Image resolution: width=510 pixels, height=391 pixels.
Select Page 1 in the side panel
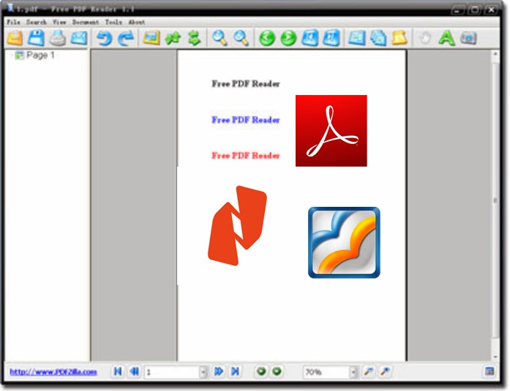coord(35,56)
